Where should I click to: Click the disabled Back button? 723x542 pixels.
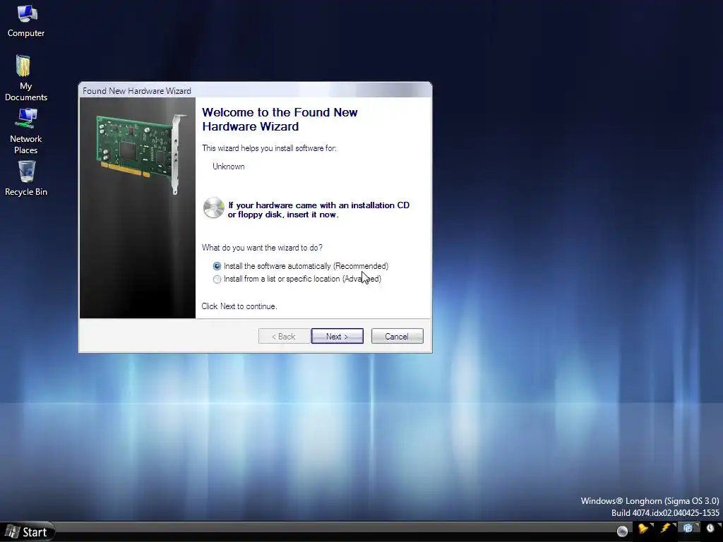(284, 337)
